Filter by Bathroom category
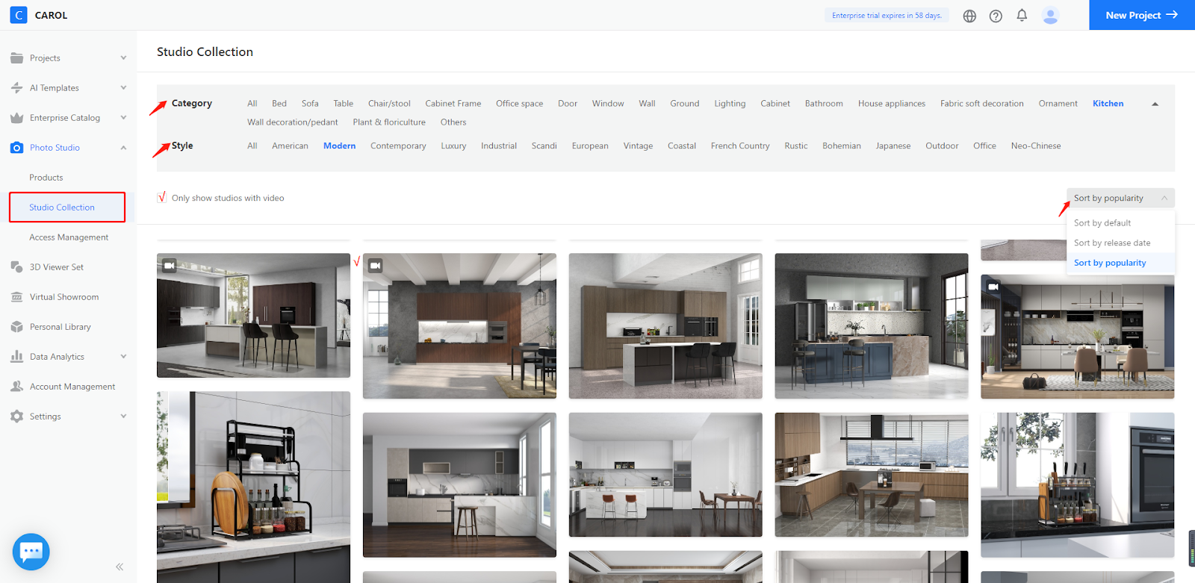This screenshot has width=1195, height=583. pyautogui.click(x=823, y=104)
